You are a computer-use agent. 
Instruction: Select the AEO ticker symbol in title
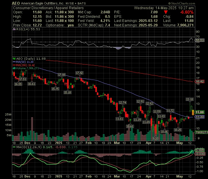pos(16,3)
